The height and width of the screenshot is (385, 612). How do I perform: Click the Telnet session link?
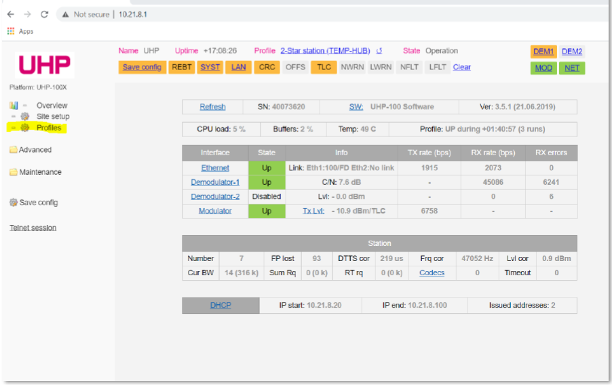(33, 228)
